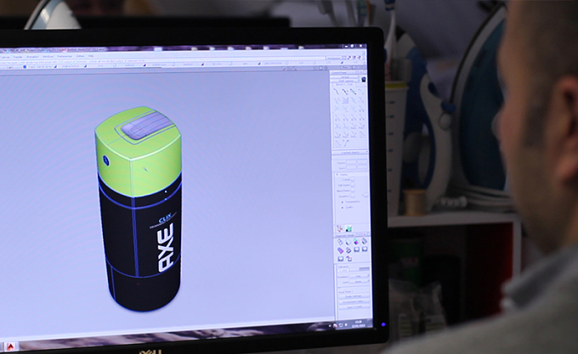The height and width of the screenshot is (354, 578).
Task: Select the green curve tool in the palette's top row
Action: point(353,92)
